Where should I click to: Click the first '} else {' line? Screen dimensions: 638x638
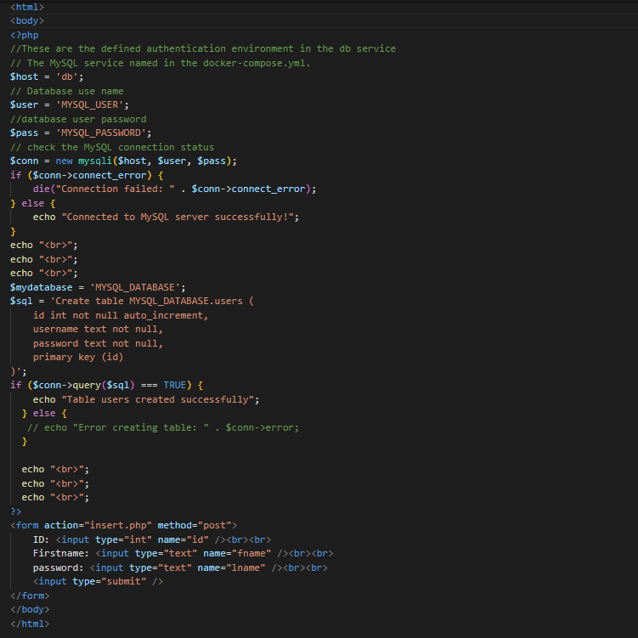[x=32, y=203]
